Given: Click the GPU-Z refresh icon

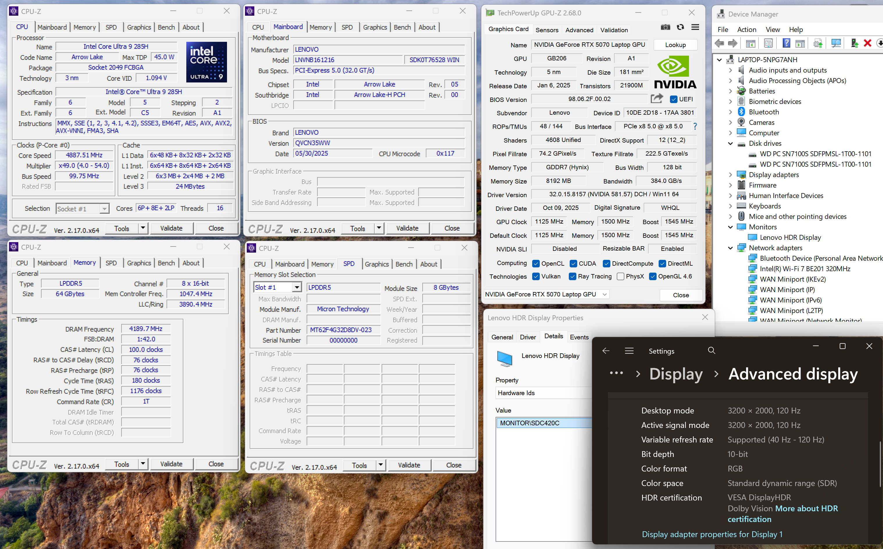Looking at the screenshot, I should pyautogui.click(x=680, y=27).
